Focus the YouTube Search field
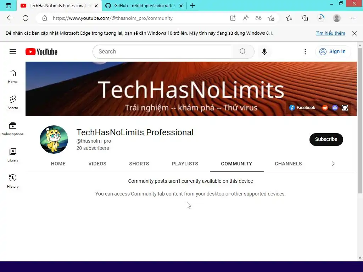The height and width of the screenshot is (272, 363). click(162, 52)
